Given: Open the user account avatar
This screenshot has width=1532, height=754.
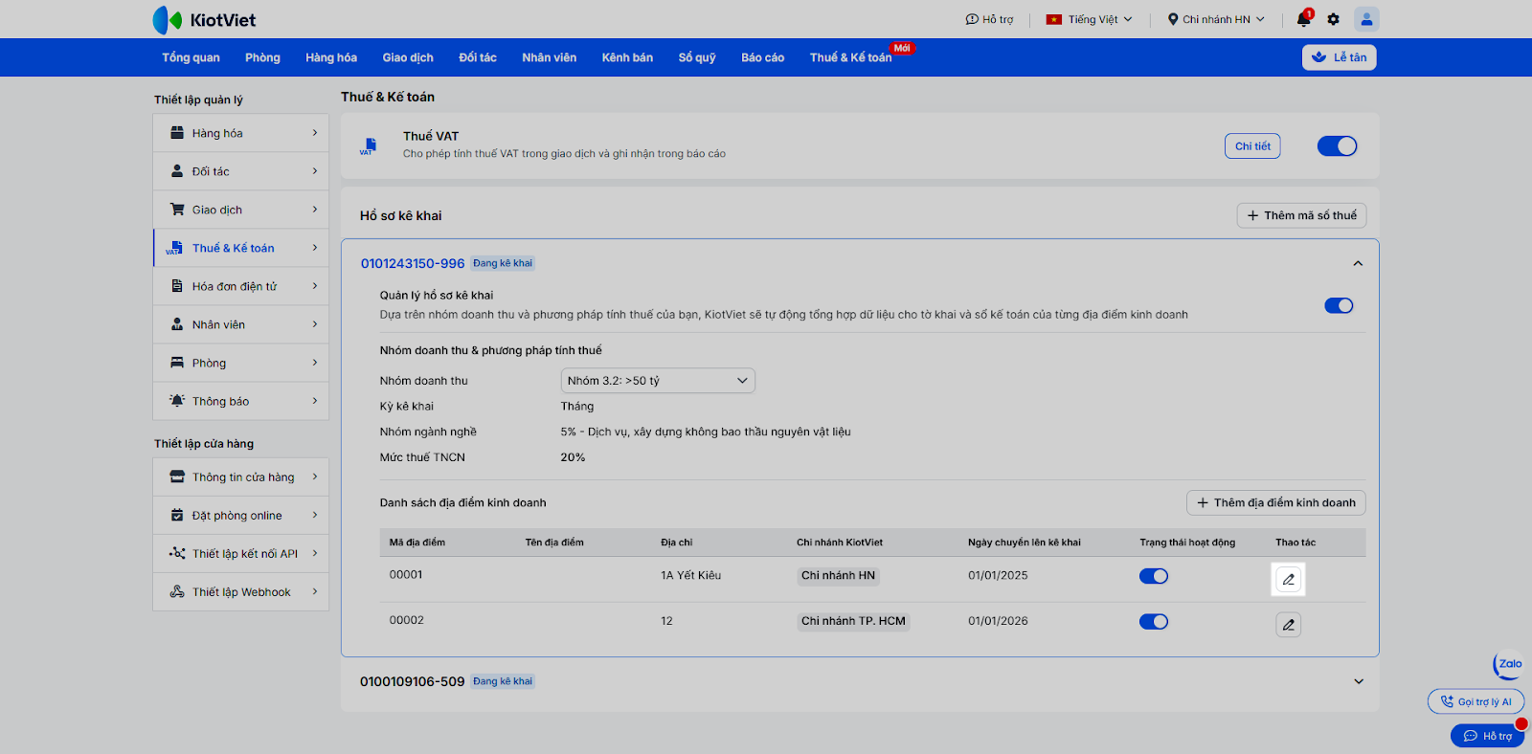Looking at the screenshot, I should [x=1366, y=19].
